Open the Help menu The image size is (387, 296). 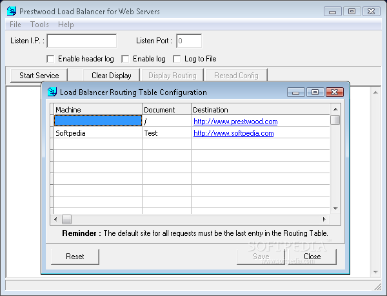66,25
